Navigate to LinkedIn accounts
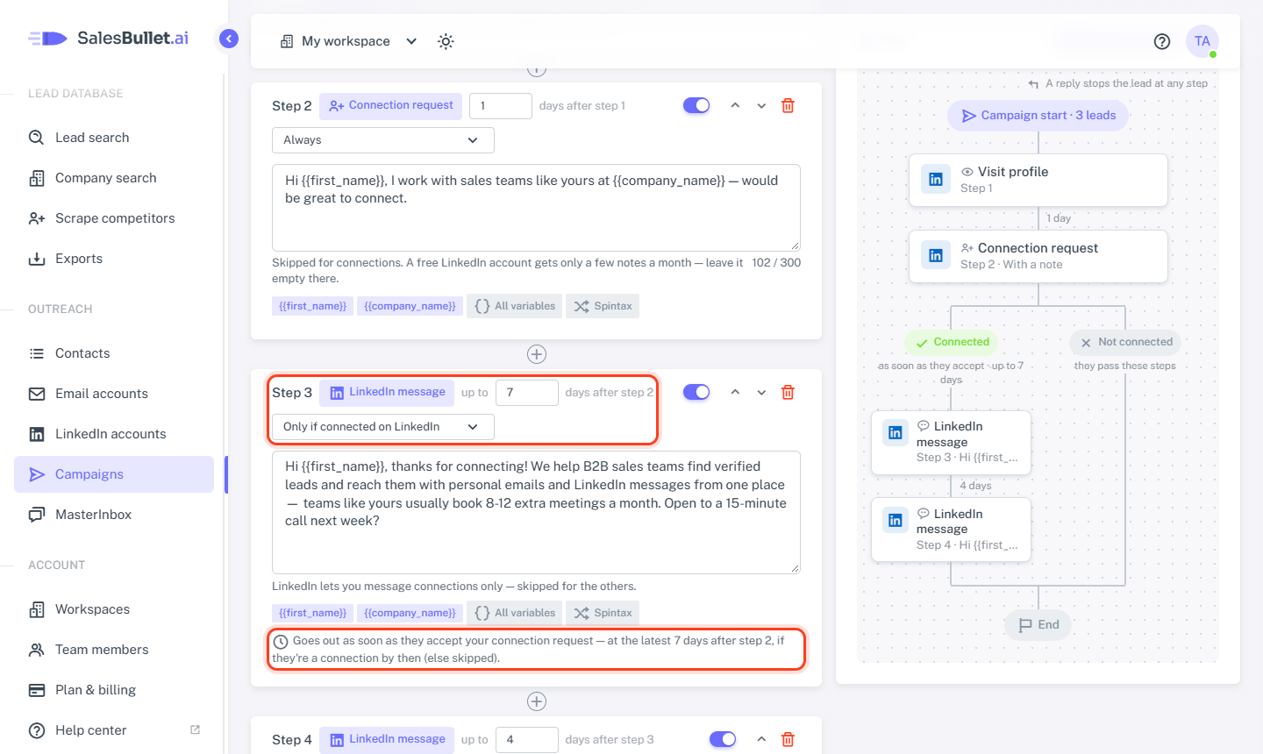 point(114,434)
